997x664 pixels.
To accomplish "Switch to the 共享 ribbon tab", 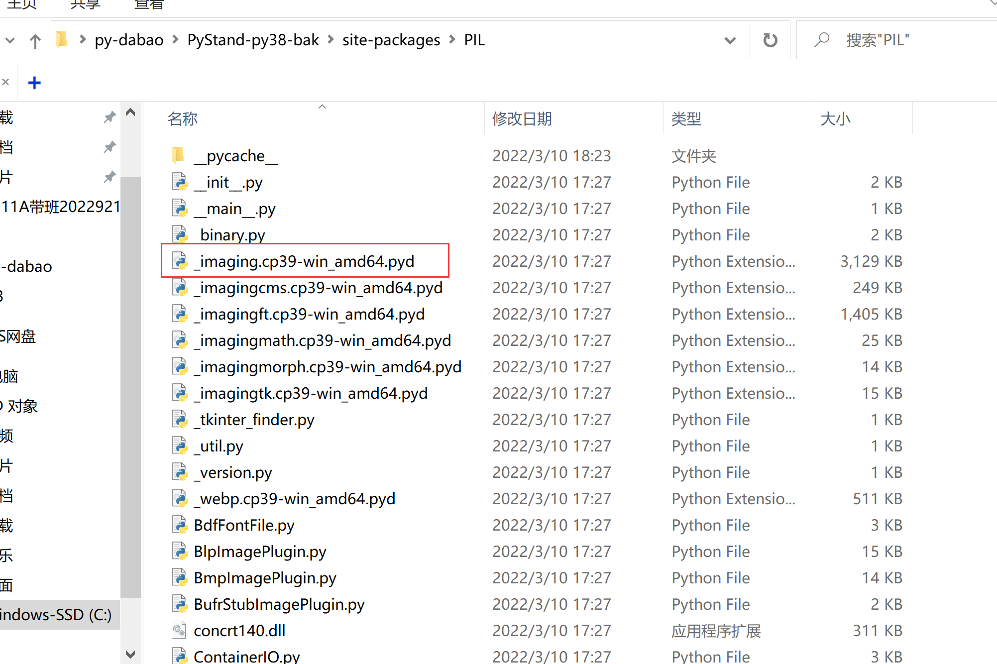I will coord(85,5).
